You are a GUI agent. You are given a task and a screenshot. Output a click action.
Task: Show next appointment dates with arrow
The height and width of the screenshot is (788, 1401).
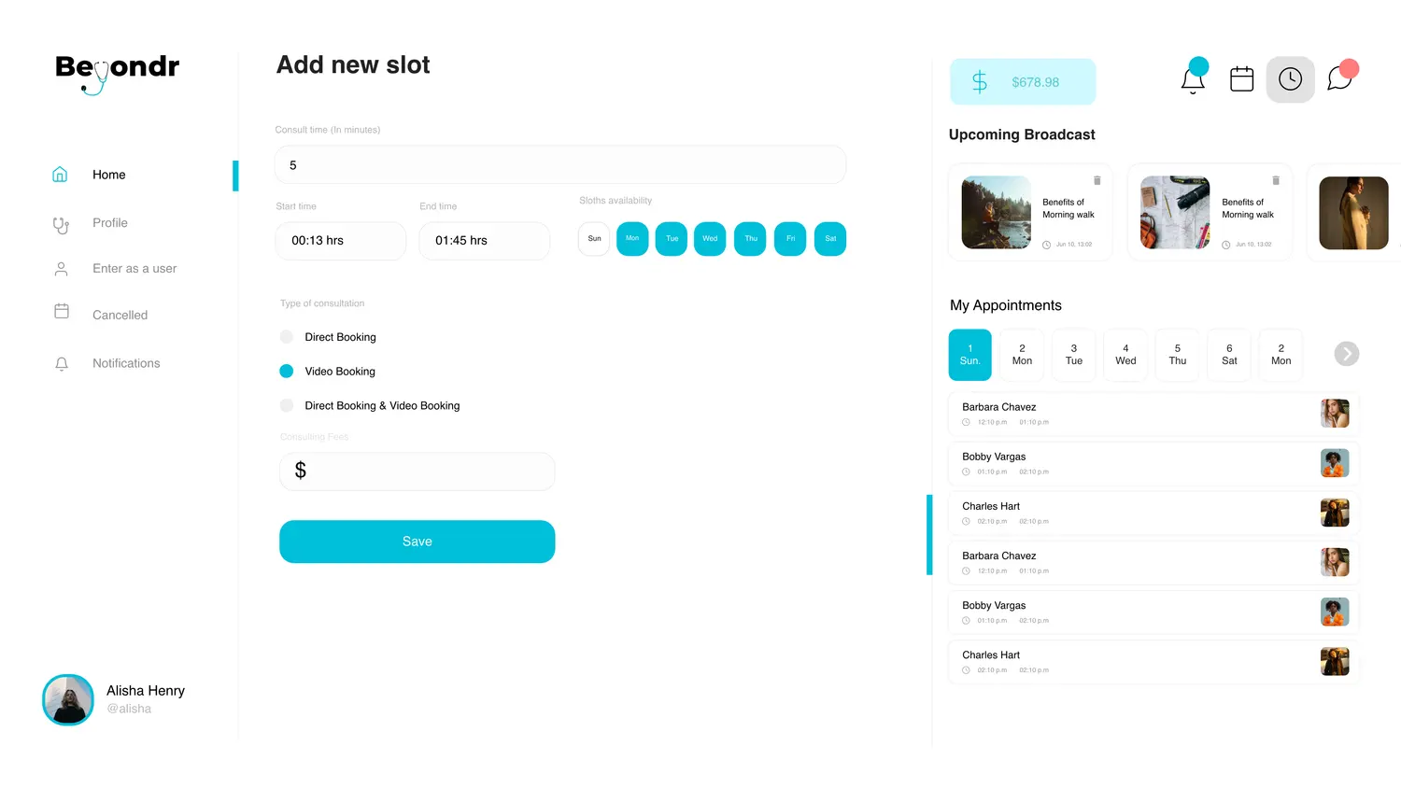point(1346,354)
